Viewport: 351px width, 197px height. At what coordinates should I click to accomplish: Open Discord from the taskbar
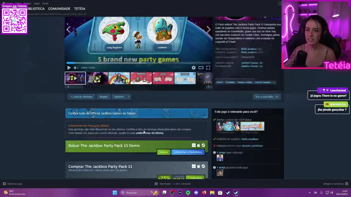(196, 193)
